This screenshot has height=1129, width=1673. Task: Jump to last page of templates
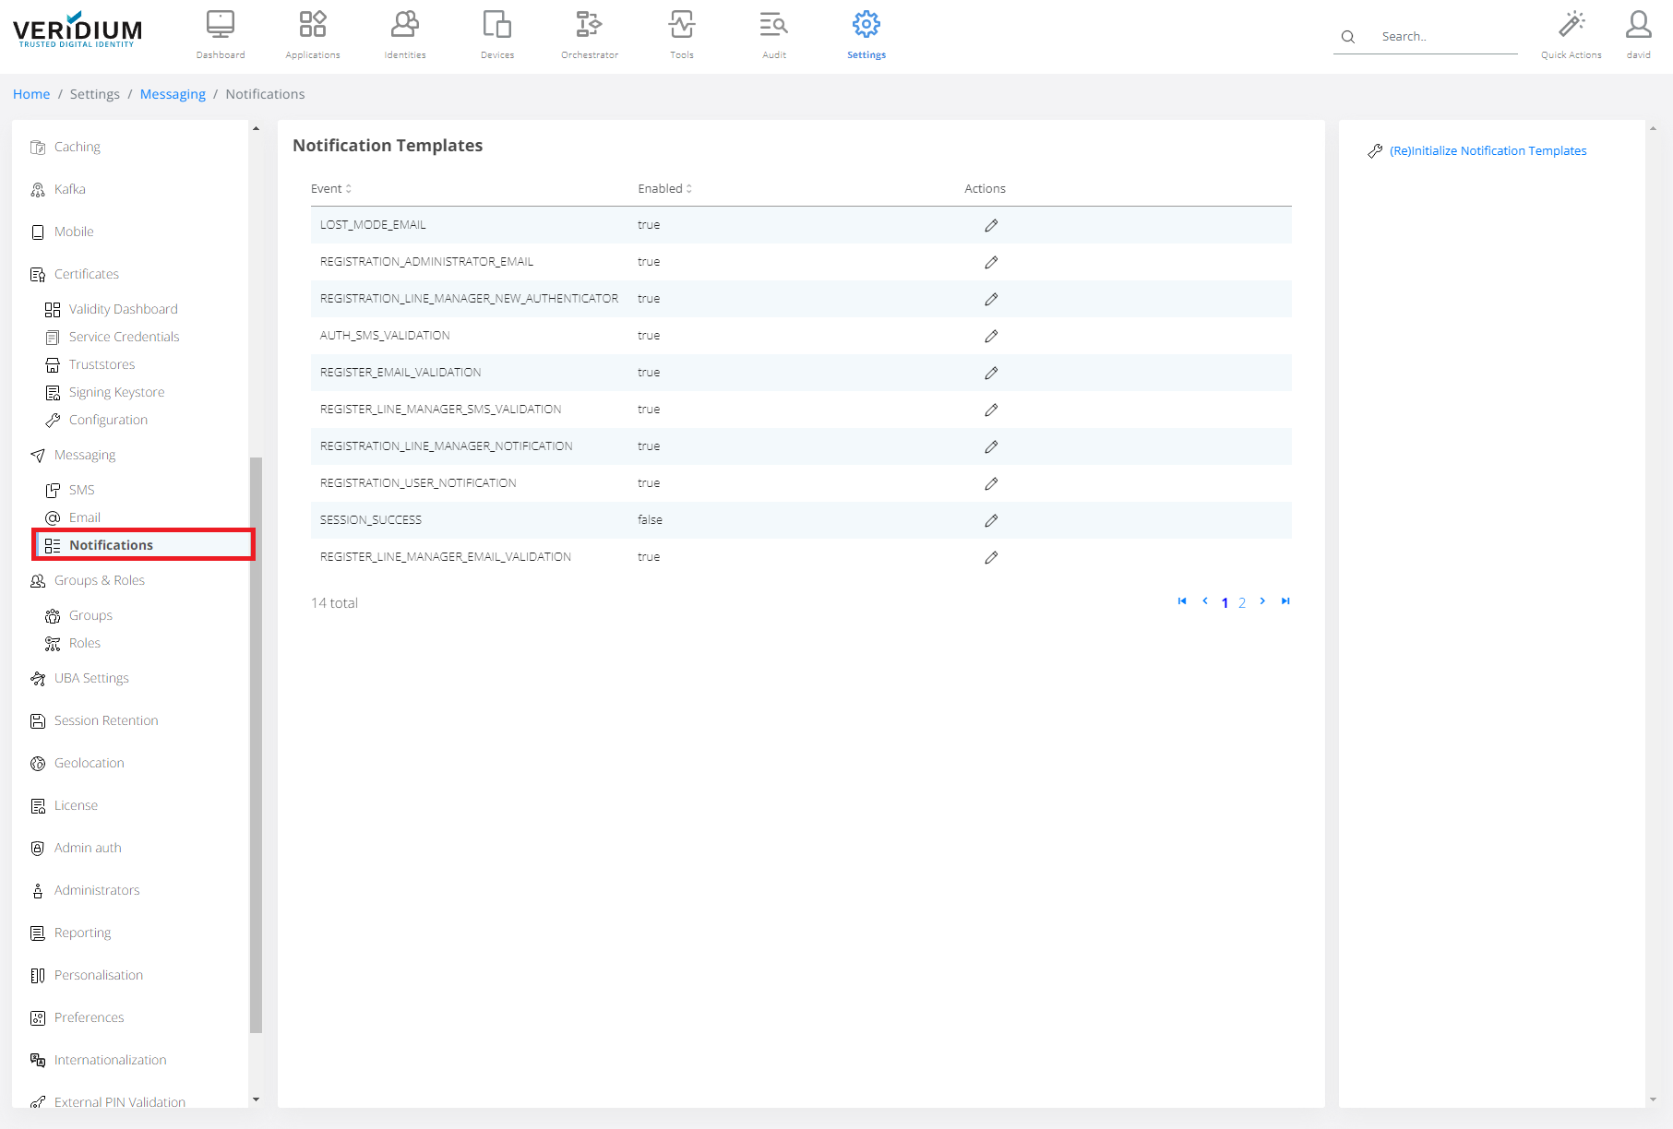(x=1285, y=601)
